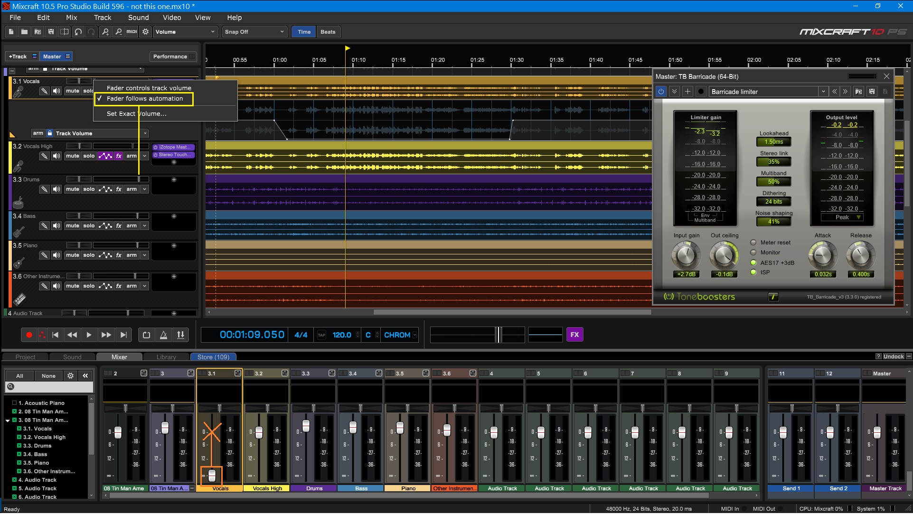Click the Performance panel button

click(x=173, y=56)
